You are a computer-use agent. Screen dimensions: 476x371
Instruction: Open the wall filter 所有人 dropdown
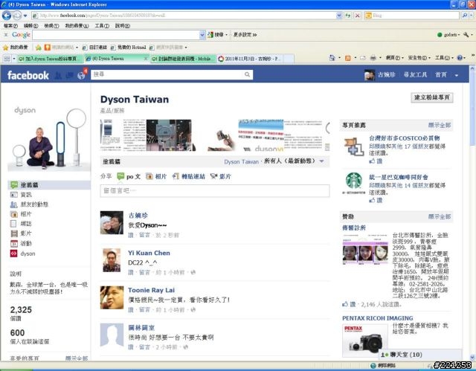322,161
